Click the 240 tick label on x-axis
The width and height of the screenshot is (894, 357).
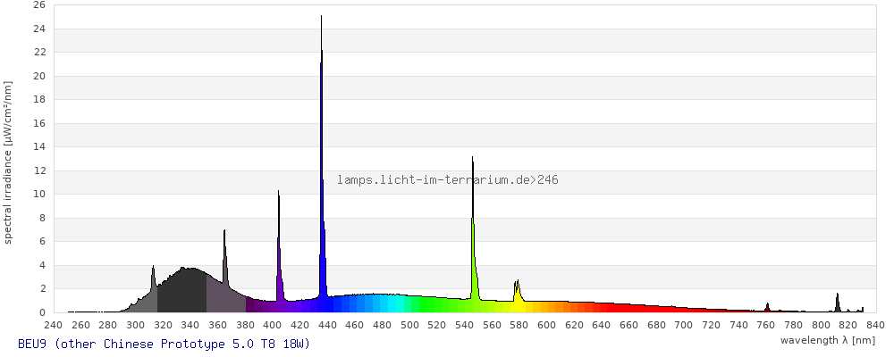pos(53,325)
